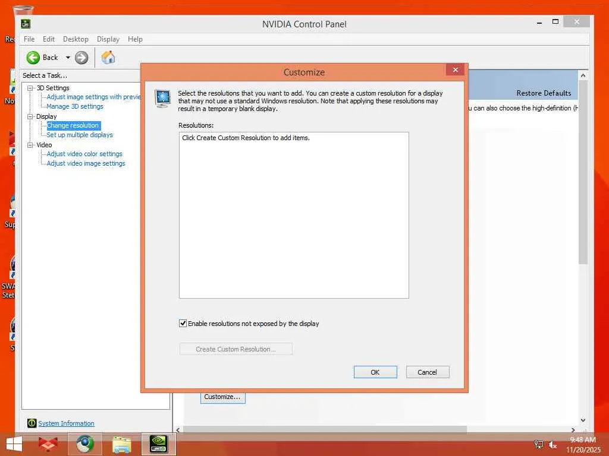Open the Edit menu

[49, 39]
